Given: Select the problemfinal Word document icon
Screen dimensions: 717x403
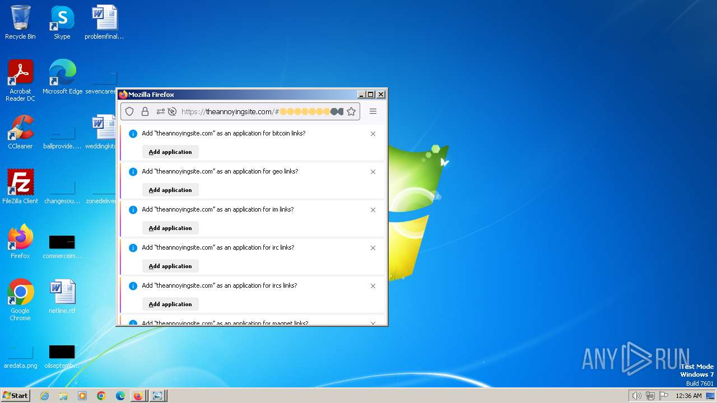Looking at the screenshot, I should click(x=104, y=22).
